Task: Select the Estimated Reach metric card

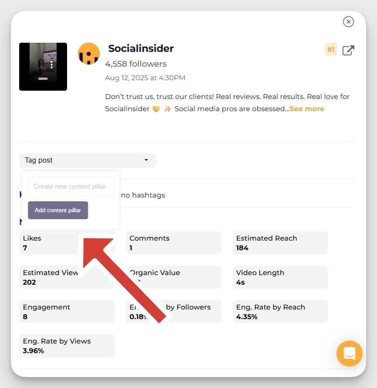Action: pos(280,243)
